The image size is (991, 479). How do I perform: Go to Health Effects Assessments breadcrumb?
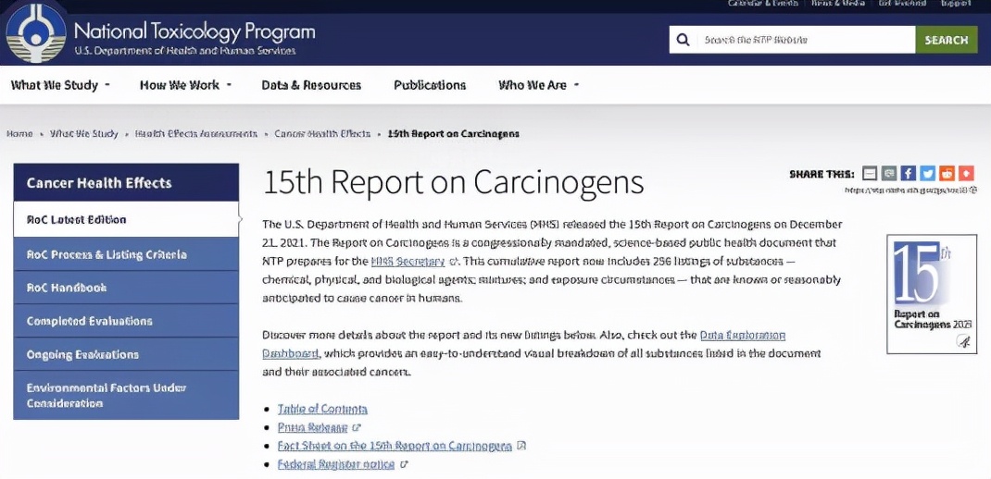pos(196,134)
